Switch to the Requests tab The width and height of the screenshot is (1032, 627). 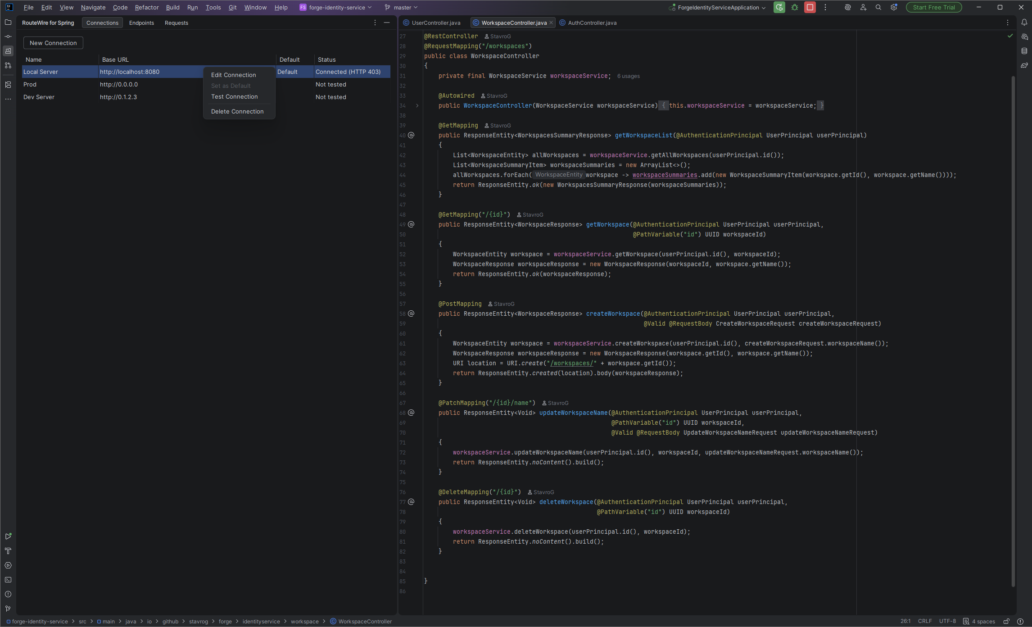tap(177, 23)
